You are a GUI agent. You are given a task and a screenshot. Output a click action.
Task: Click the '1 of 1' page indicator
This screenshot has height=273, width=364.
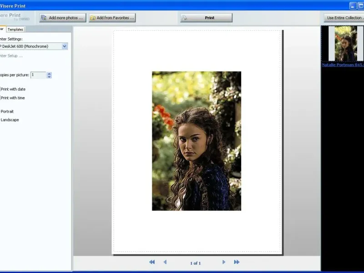(x=196, y=263)
